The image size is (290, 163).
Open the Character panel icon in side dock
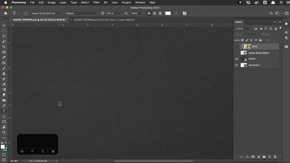[x=286, y=32]
